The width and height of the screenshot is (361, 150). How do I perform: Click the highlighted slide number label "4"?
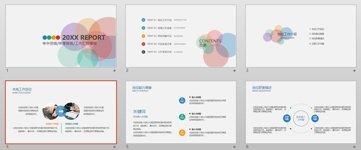pos(7,147)
